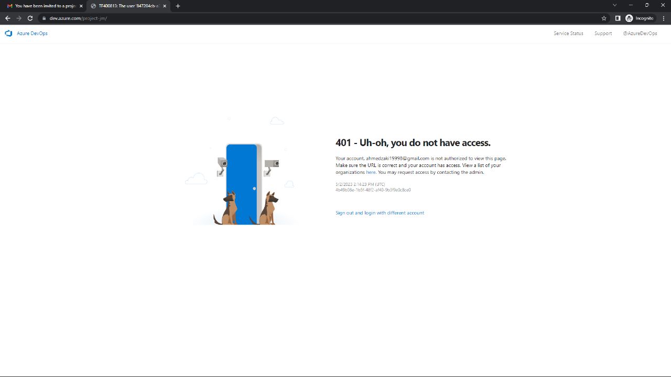Open the @AzureDevOps link
The width and height of the screenshot is (671, 377).
(x=640, y=34)
